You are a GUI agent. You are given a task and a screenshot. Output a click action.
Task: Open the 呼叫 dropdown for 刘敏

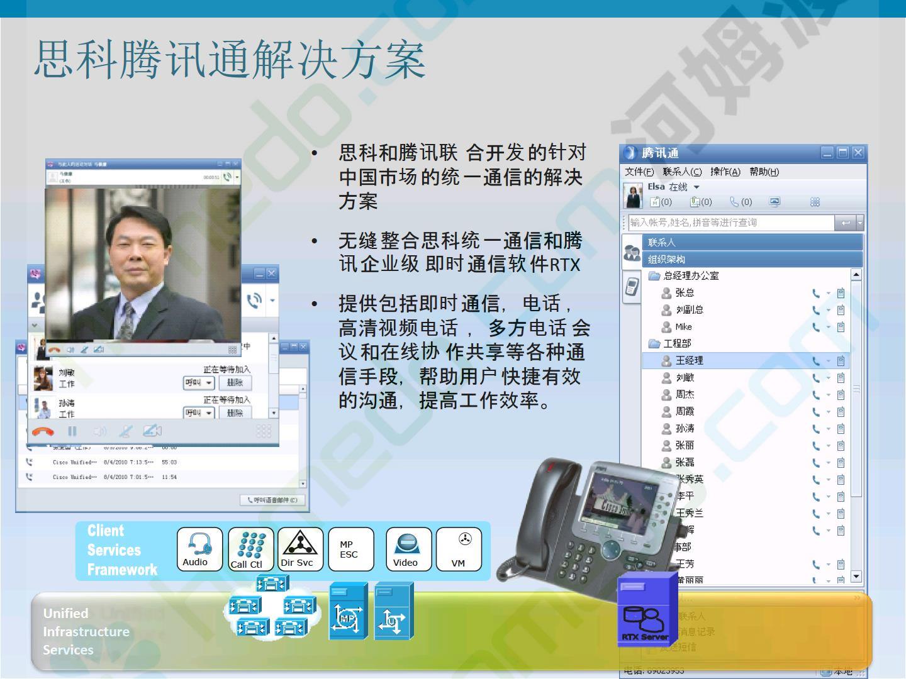point(199,382)
